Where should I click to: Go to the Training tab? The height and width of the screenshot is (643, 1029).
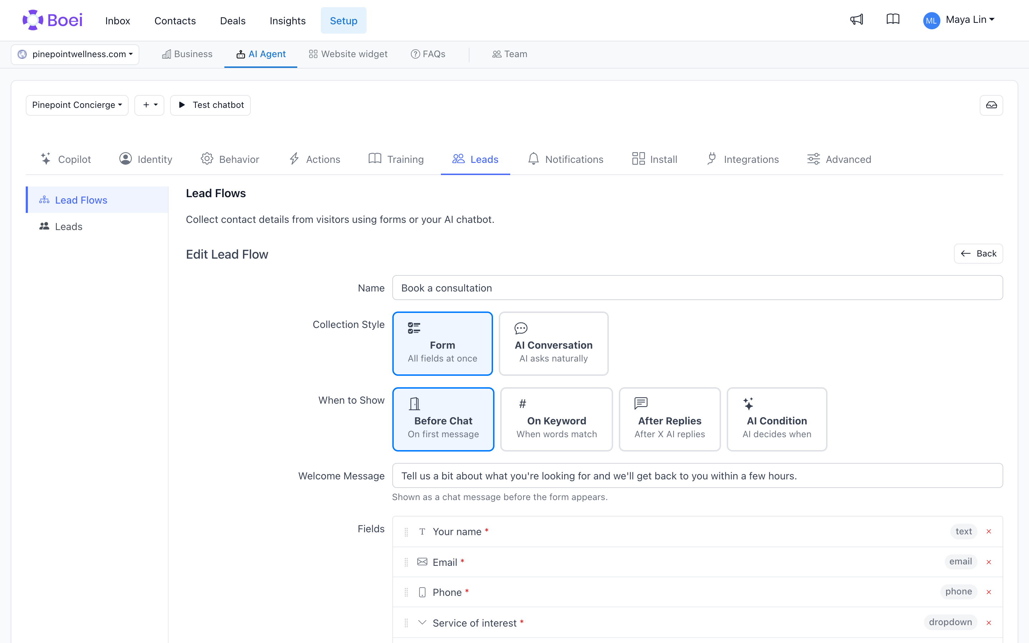[396, 159]
